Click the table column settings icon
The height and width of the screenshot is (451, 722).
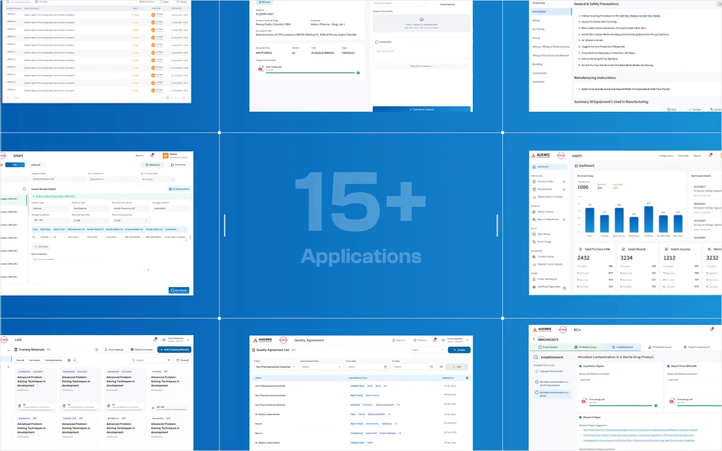pos(467,378)
